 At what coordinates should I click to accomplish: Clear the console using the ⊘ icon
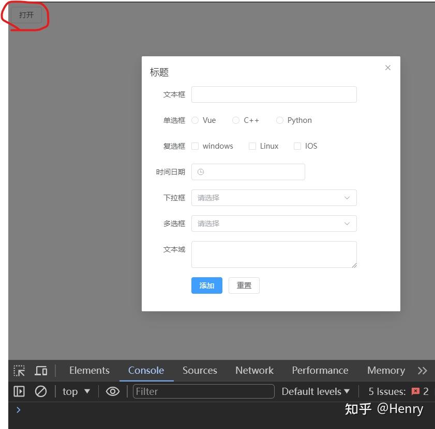pos(41,391)
